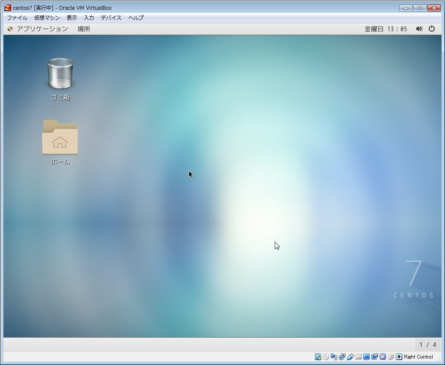The height and width of the screenshot is (365, 445).
Task: Open the ファイル menu in VirtualBox
Action: [17, 18]
